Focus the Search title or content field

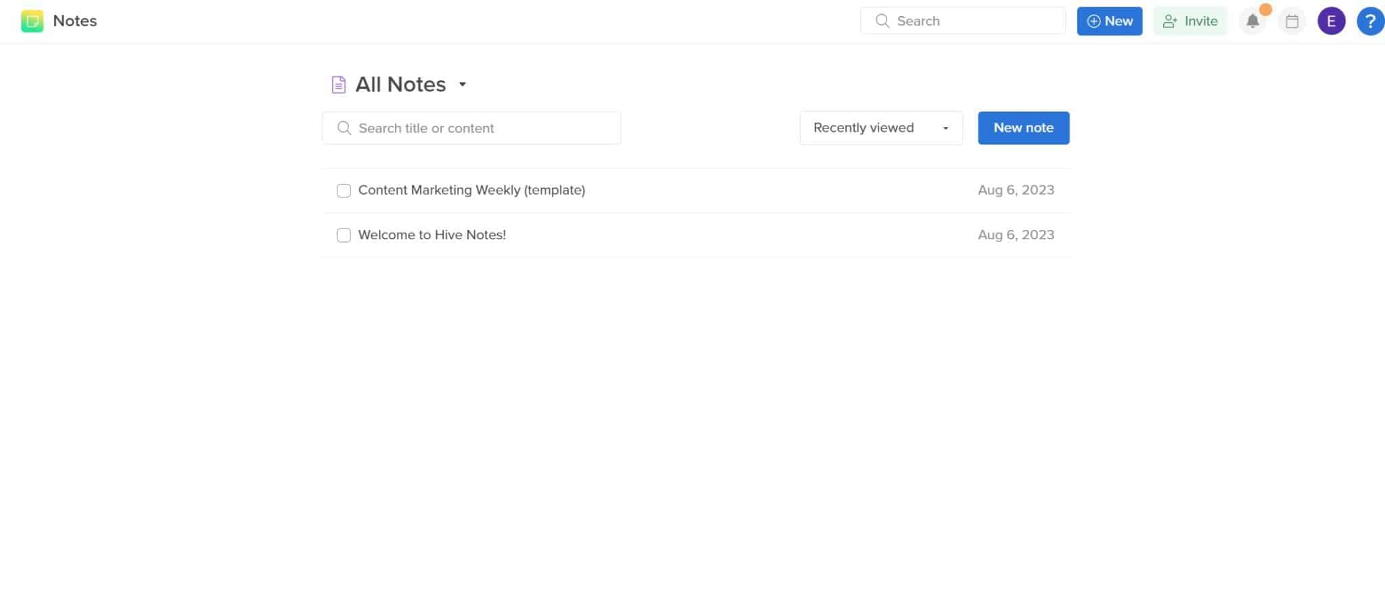(x=471, y=128)
